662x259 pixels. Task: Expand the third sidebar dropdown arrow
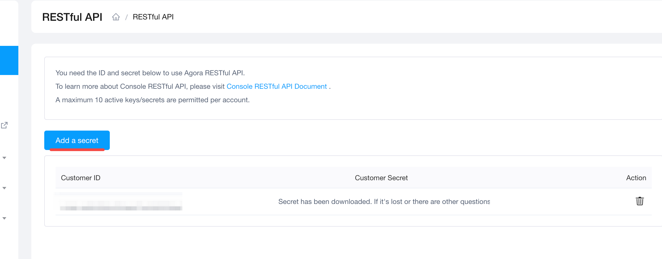(4, 218)
